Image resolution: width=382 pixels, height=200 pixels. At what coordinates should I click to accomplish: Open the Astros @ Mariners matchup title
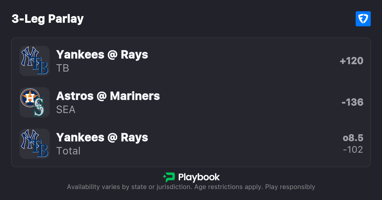click(x=108, y=96)
